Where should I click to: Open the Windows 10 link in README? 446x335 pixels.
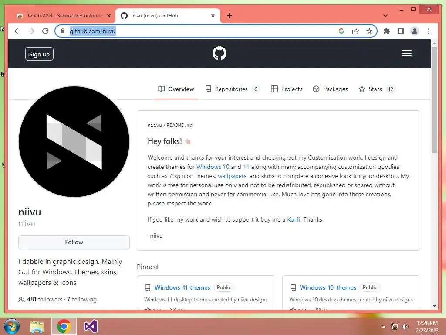point(213,167)
